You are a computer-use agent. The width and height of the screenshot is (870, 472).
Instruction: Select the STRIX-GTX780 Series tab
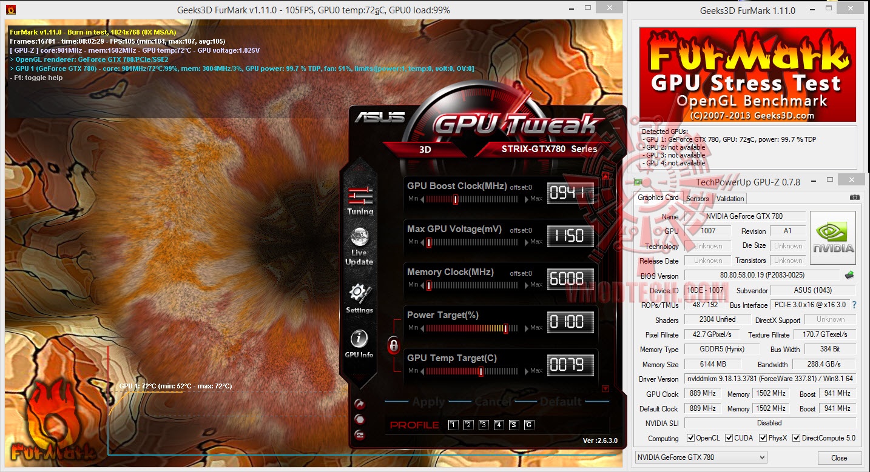coord(549,149)
